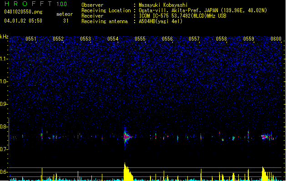Click the yellow intensity peak before 0600
The width and height of the screenshot is (286, 181).
click(265, 174)
